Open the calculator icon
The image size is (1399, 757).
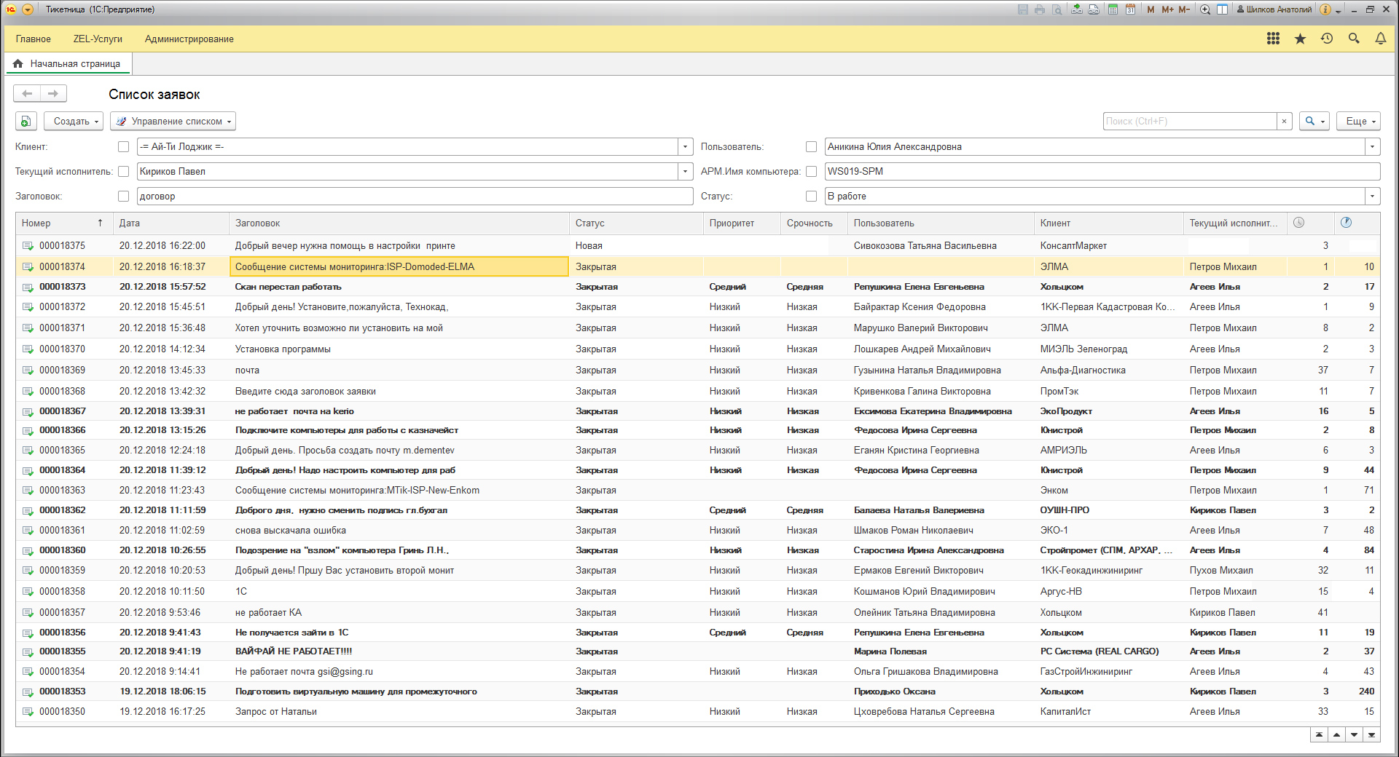(1113, 9)
